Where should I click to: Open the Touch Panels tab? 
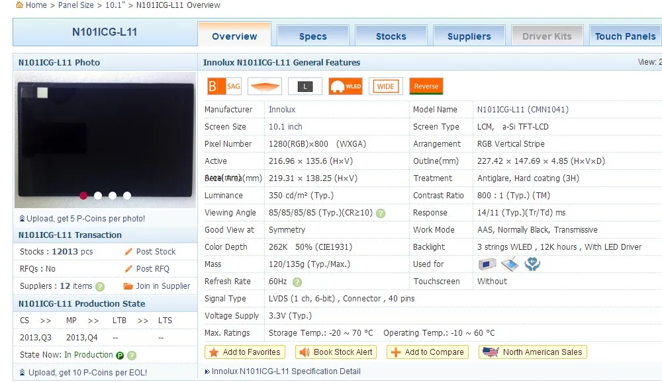626,36
